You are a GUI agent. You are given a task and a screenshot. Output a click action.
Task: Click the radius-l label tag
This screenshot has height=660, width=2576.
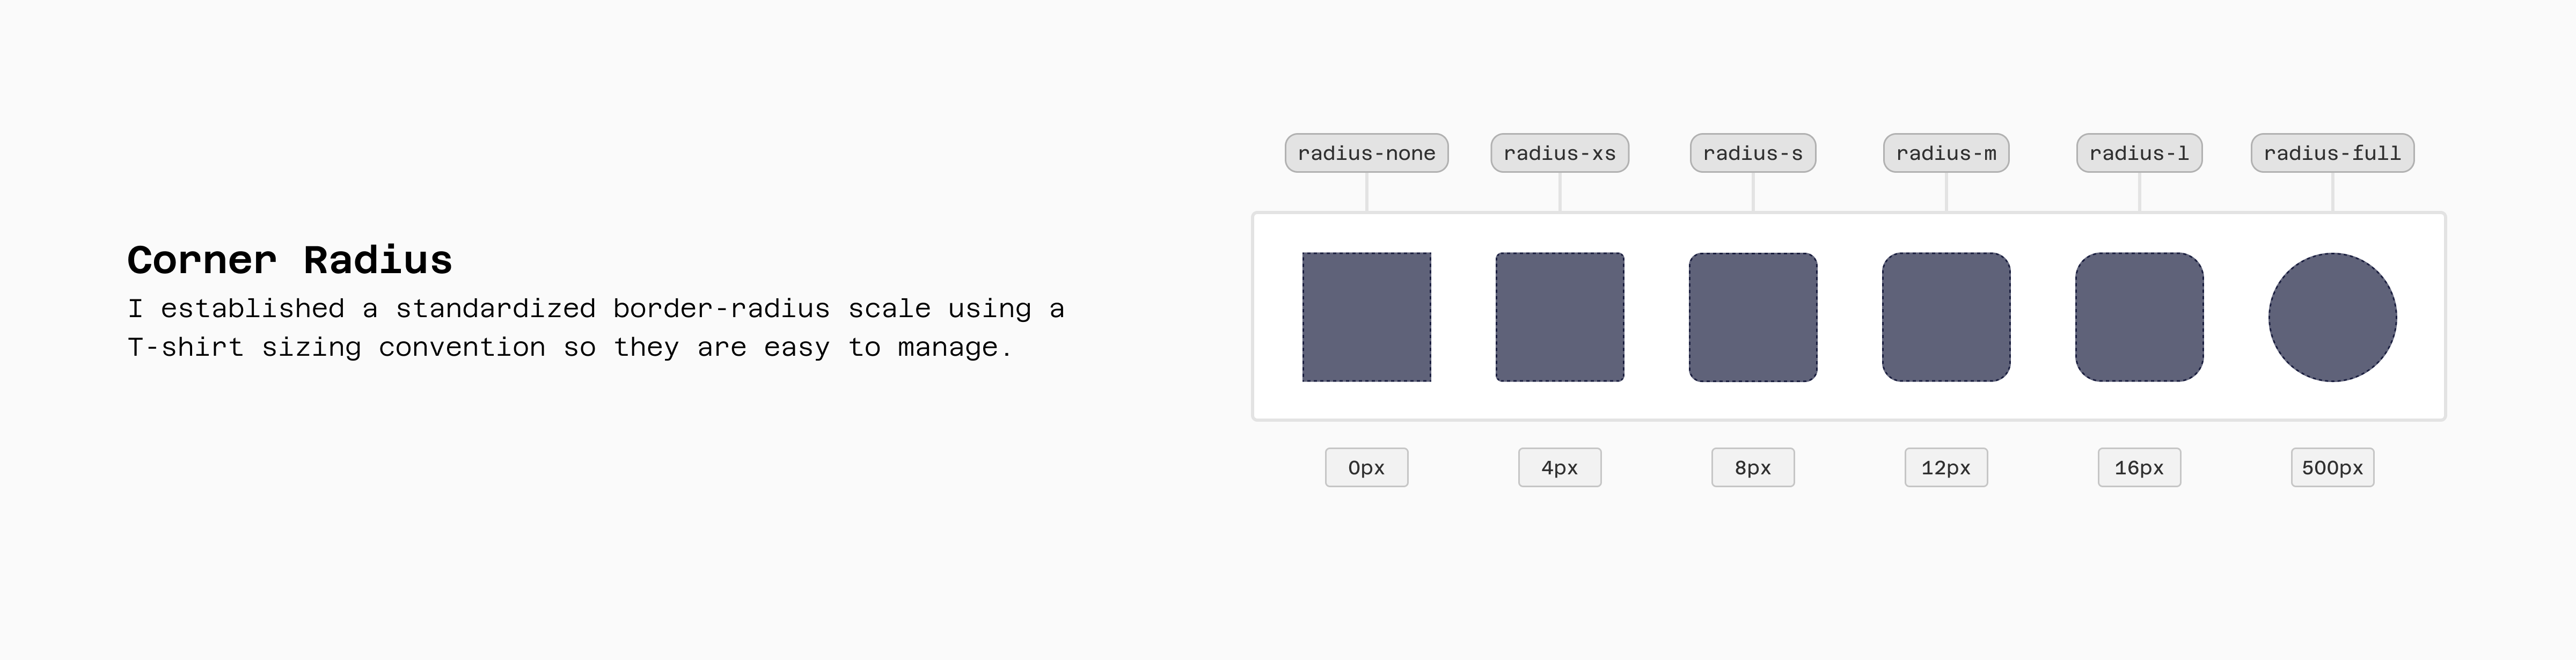tap(2139, 153)
